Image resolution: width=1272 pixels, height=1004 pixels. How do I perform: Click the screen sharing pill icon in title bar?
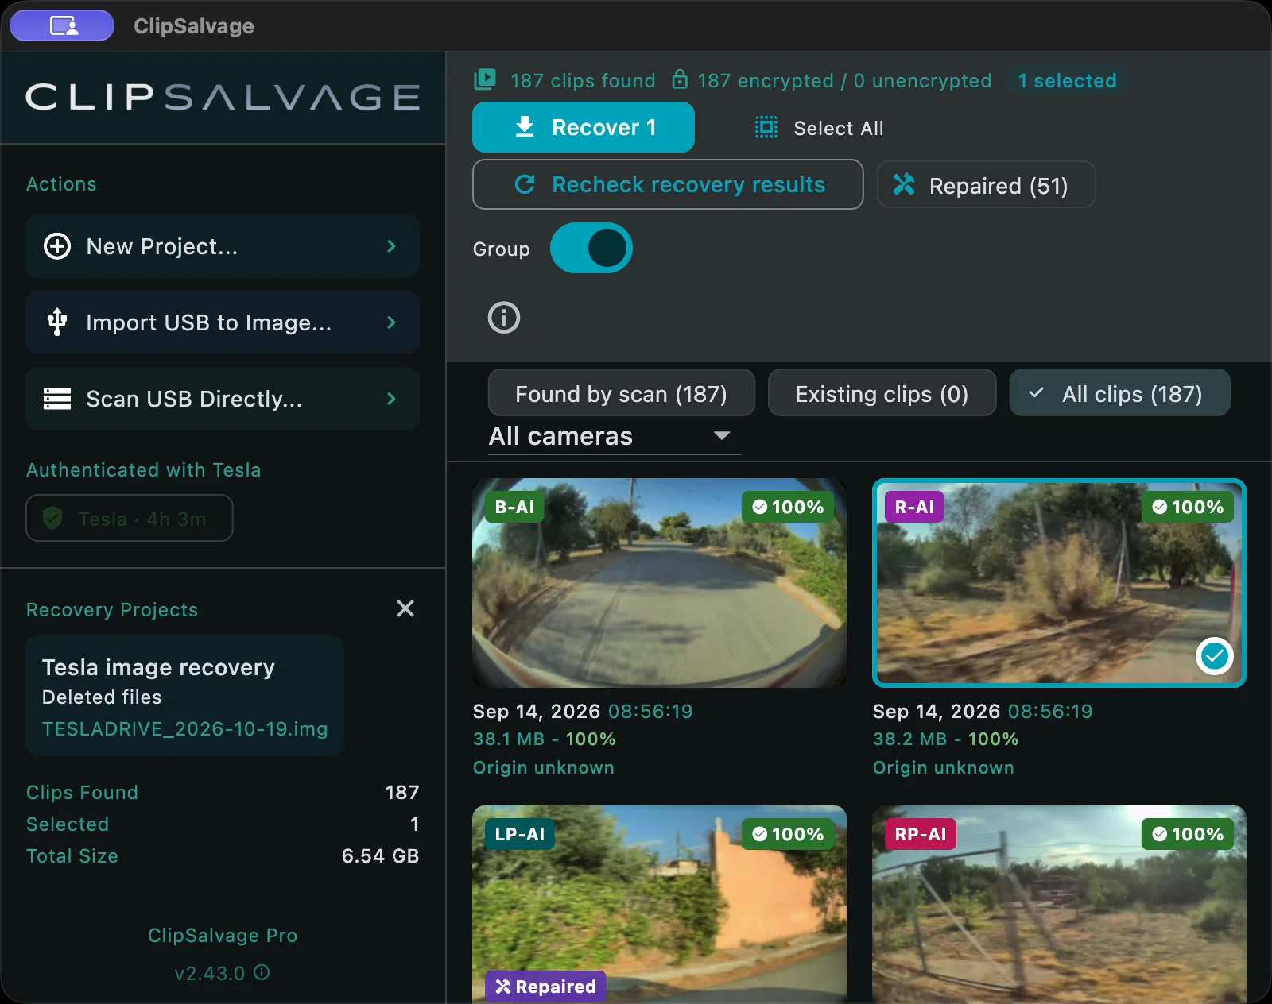[62, 25]
